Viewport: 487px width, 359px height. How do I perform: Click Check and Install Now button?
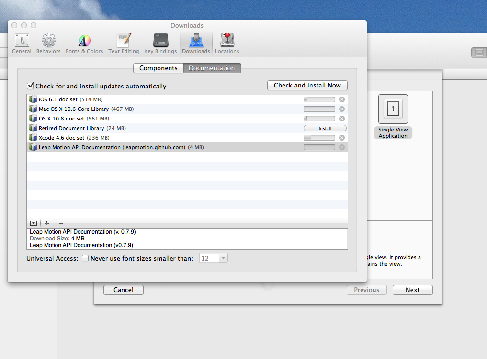(x=307, y=85)
